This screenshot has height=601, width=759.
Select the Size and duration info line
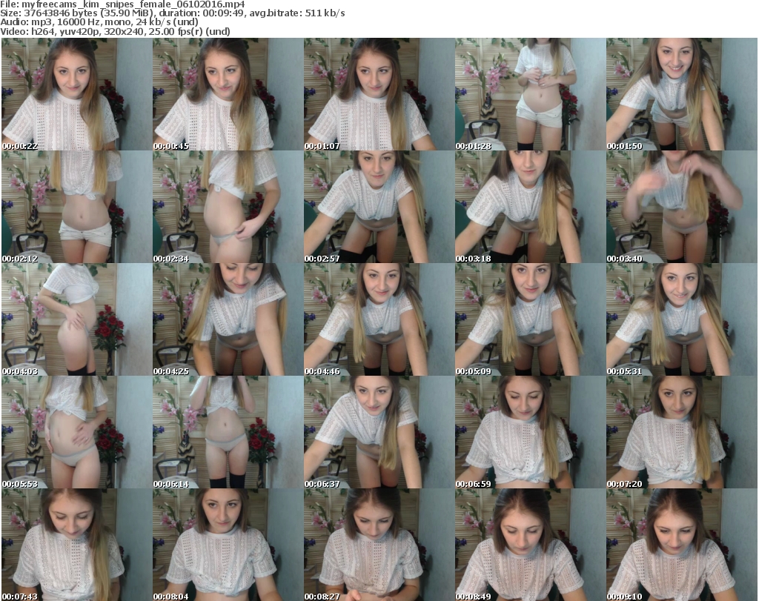(172, 13)
